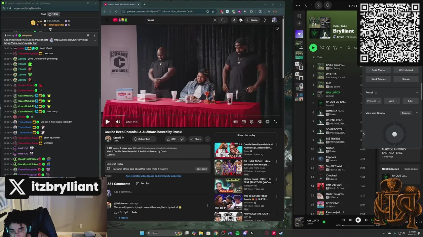Open the YouTube account avatar menu

274,20
